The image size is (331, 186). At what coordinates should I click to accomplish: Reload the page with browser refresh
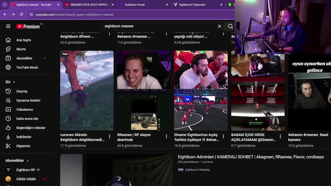click(21, 14)
